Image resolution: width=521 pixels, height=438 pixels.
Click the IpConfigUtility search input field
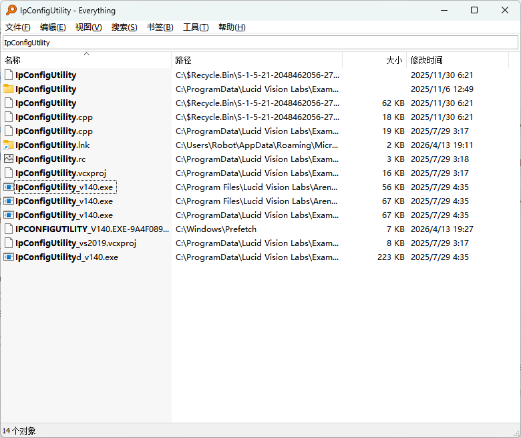(260, 43)
